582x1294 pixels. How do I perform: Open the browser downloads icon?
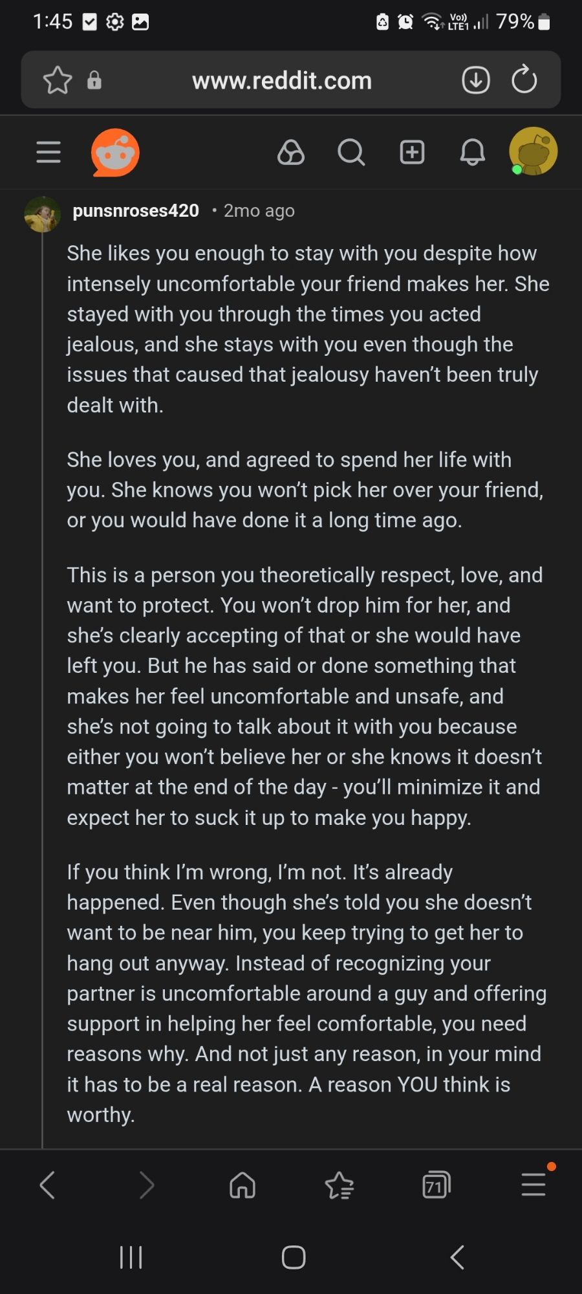pos(475,80)
